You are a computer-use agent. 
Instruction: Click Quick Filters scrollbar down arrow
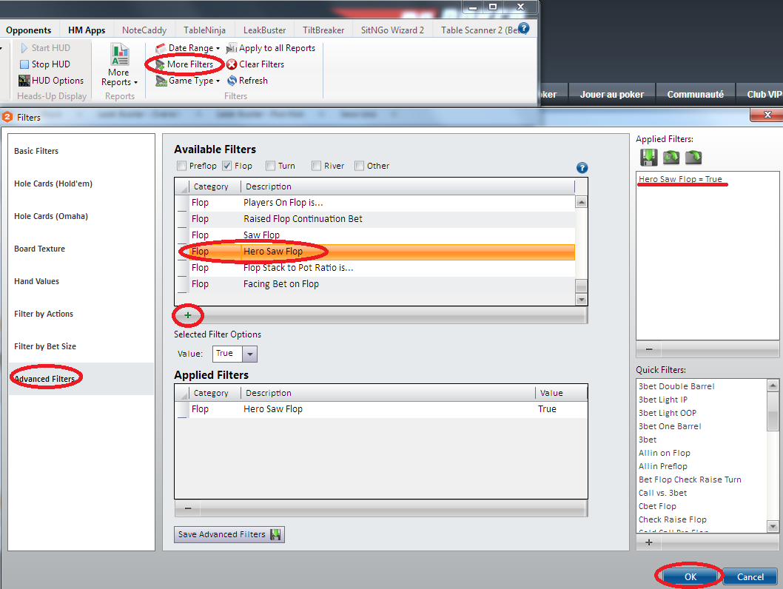773,526
